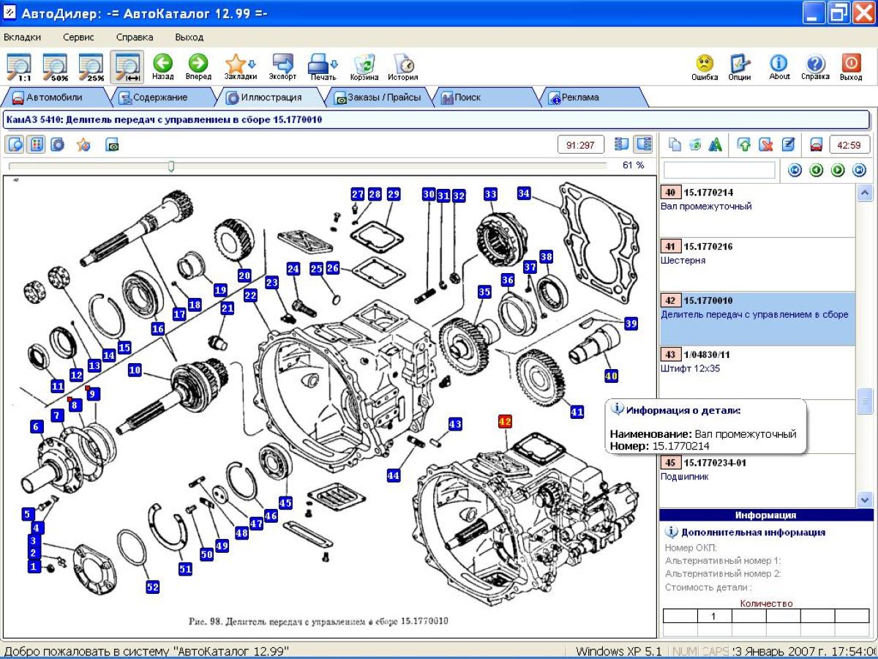Click the 91:297 illustration counter

(x=581, y=145)
